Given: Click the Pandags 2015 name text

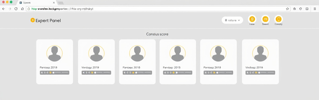Looking at the screenshot, I should click(x=172, y=67).
